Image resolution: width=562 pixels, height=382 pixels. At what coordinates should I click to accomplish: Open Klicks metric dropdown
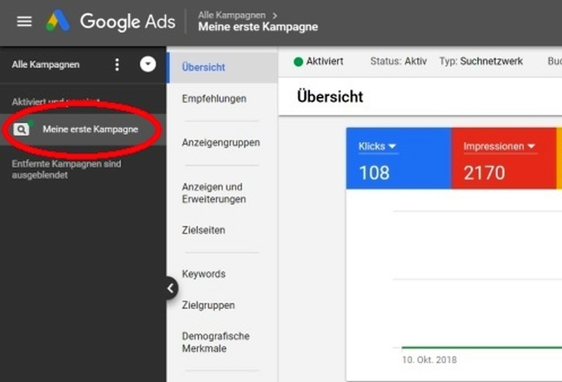tap(377, 146)
